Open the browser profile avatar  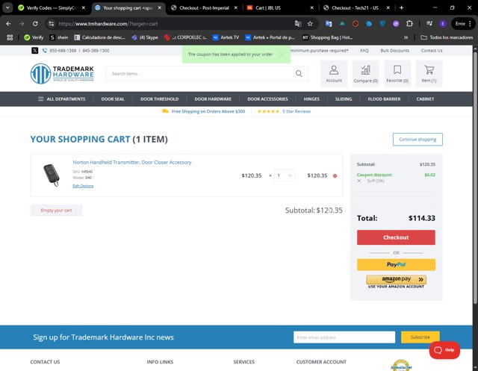pyautogui.click(x=443, y=23)
